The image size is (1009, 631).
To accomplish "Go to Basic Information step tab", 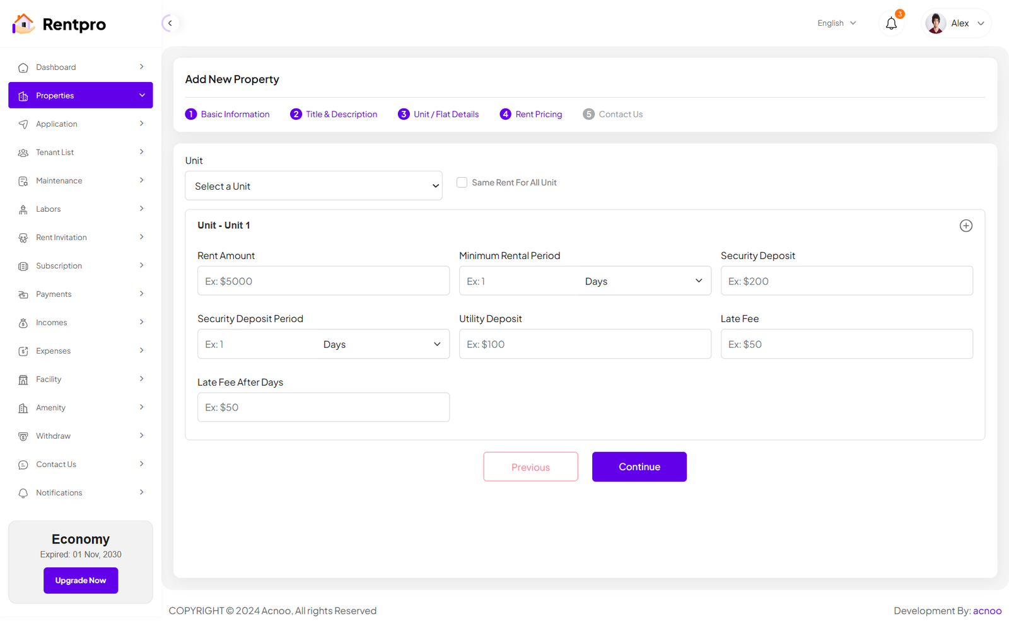I will pyautogui.click(x=228, y=114).
